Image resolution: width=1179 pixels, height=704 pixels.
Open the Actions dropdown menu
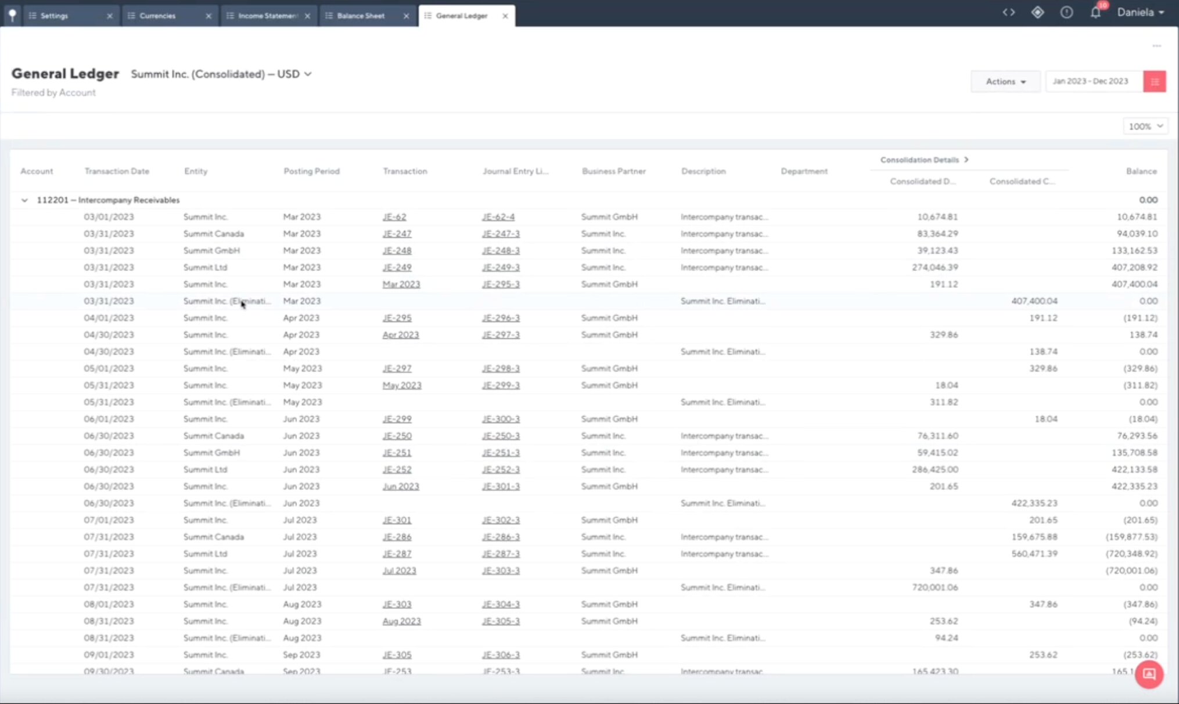click(x=1005, y=81)
